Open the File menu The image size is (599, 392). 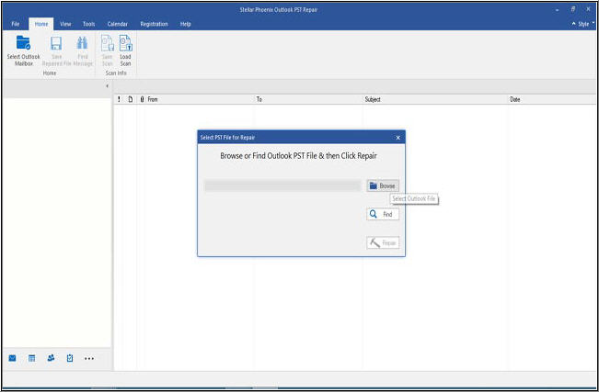[16, 23]
